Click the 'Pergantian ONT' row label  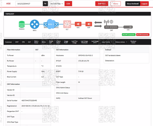tap(13, 111)
